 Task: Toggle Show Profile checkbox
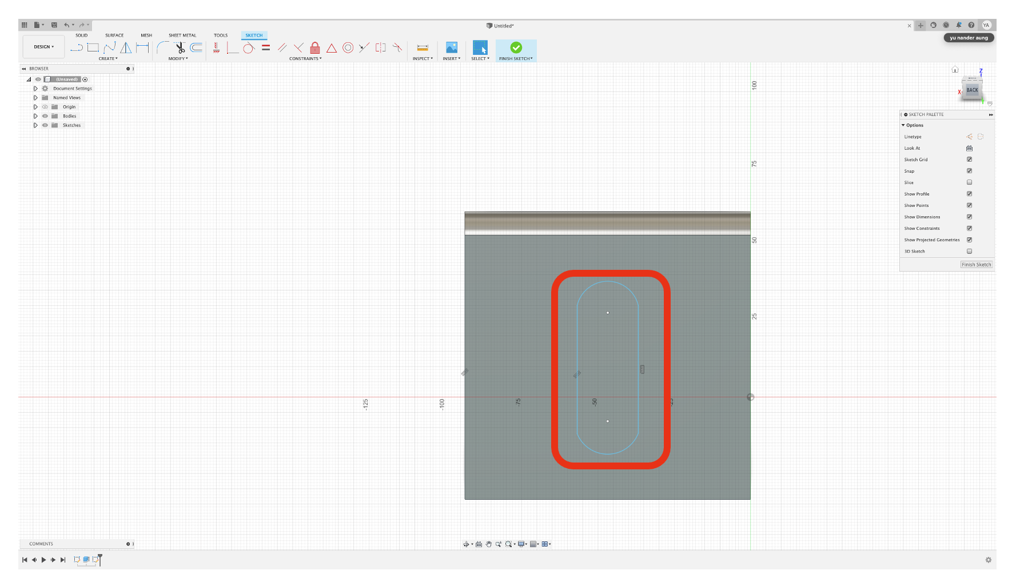coord(969,194)
